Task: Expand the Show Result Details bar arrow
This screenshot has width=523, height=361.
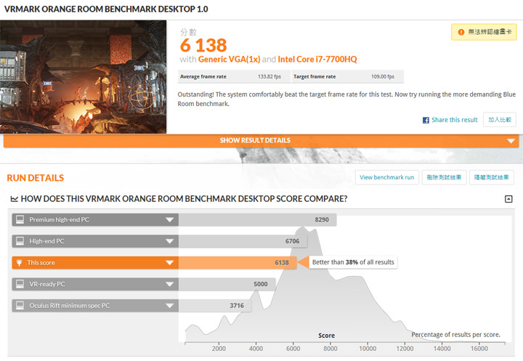Action: (x=511, y=141)
